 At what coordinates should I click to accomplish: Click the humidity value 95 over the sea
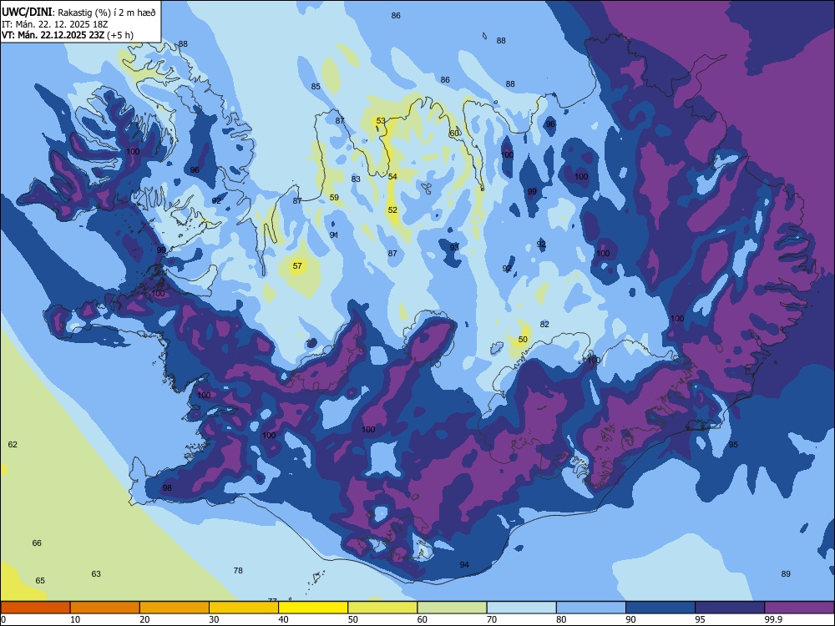click(733, 445)
